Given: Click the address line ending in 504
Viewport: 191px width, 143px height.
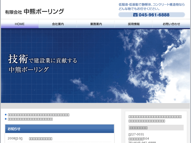Looking at the screenshot, I should [139, 139].
